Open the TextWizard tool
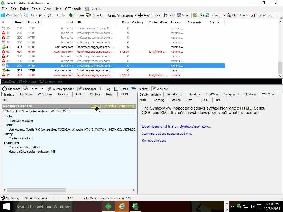The width and height of the screenshot is (283, 212). (262, 15)
